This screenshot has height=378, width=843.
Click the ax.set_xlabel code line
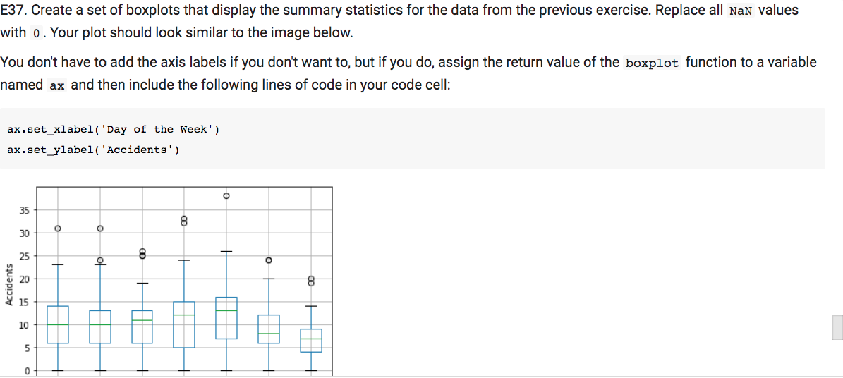click(114, 129)
